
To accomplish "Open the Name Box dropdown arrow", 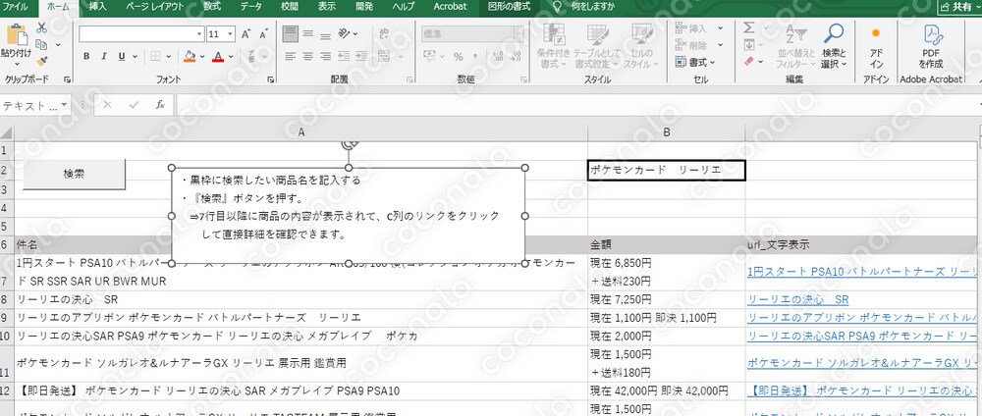I will coord(65,105).
